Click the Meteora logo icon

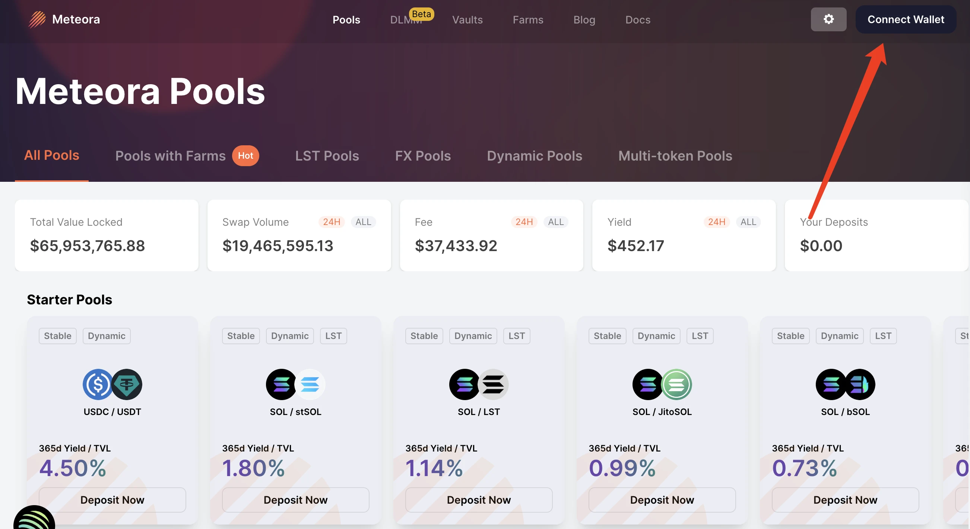(x=37, y=19)
